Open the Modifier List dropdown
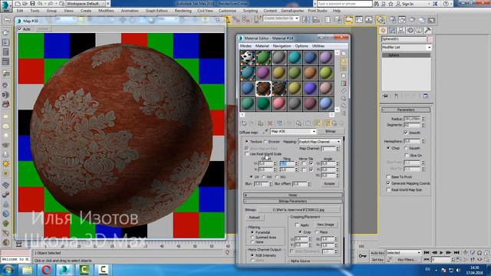This screenshot has height=276, width=491. pyautogui.click(x=406, y=48)
